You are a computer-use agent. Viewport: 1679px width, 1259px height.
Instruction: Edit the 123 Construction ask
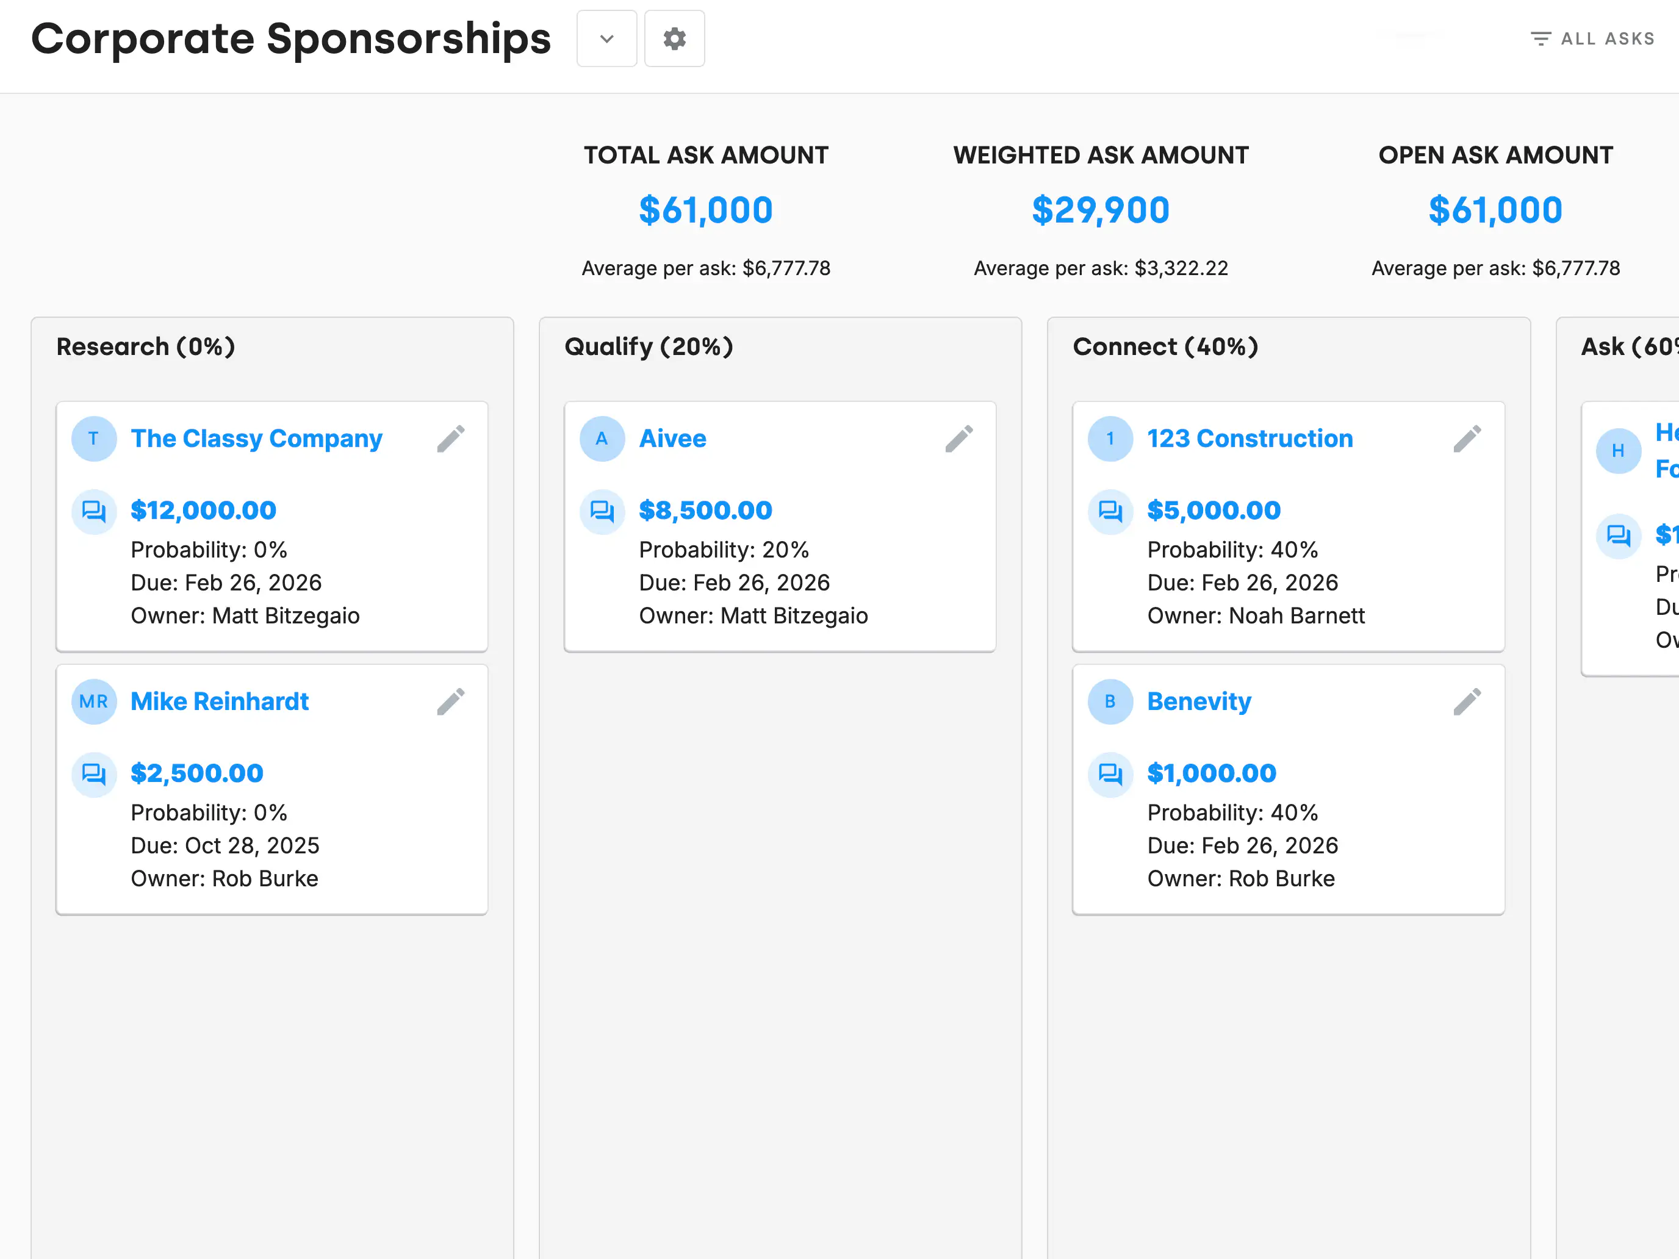[1467, 439]
